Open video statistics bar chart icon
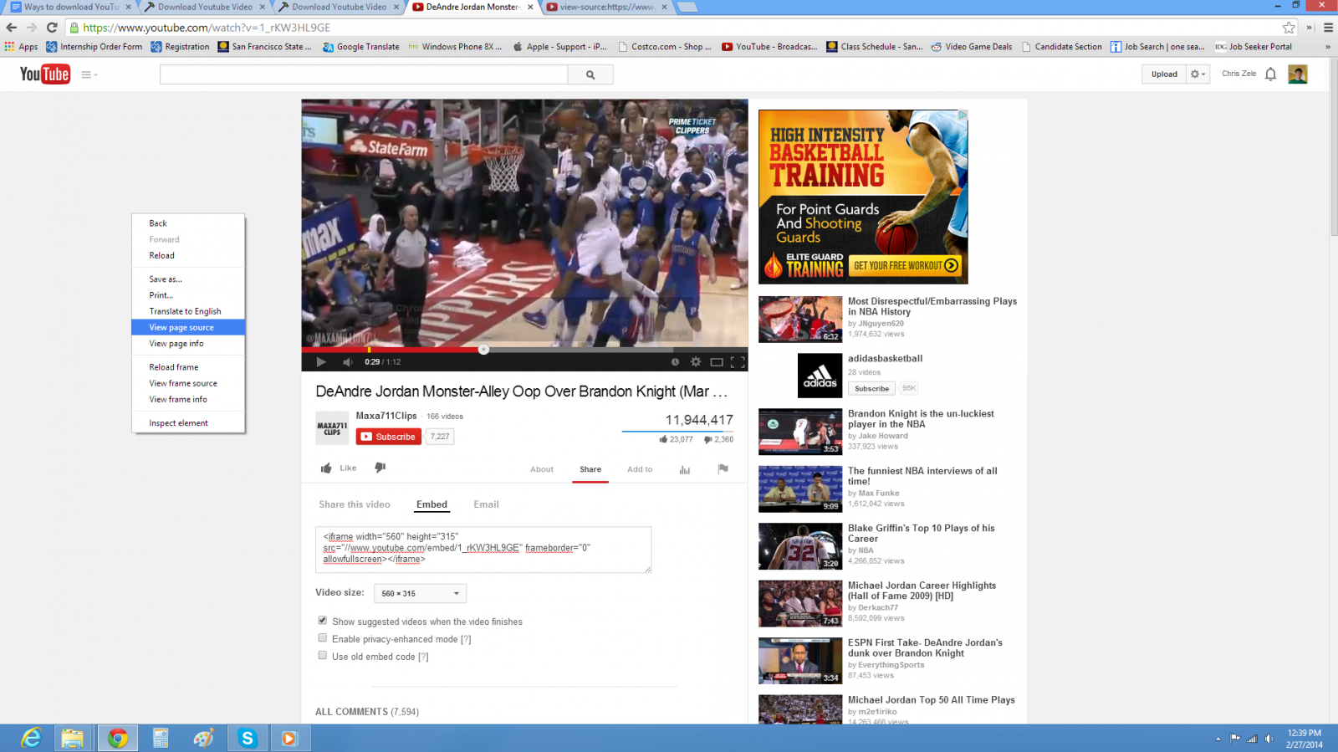The width and height of the screenshot is (1338, 752). click(685, 469)
